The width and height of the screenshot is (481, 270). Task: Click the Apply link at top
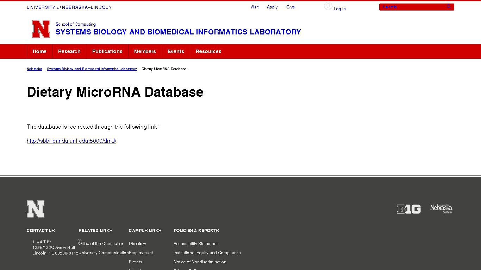coord(272,7)
